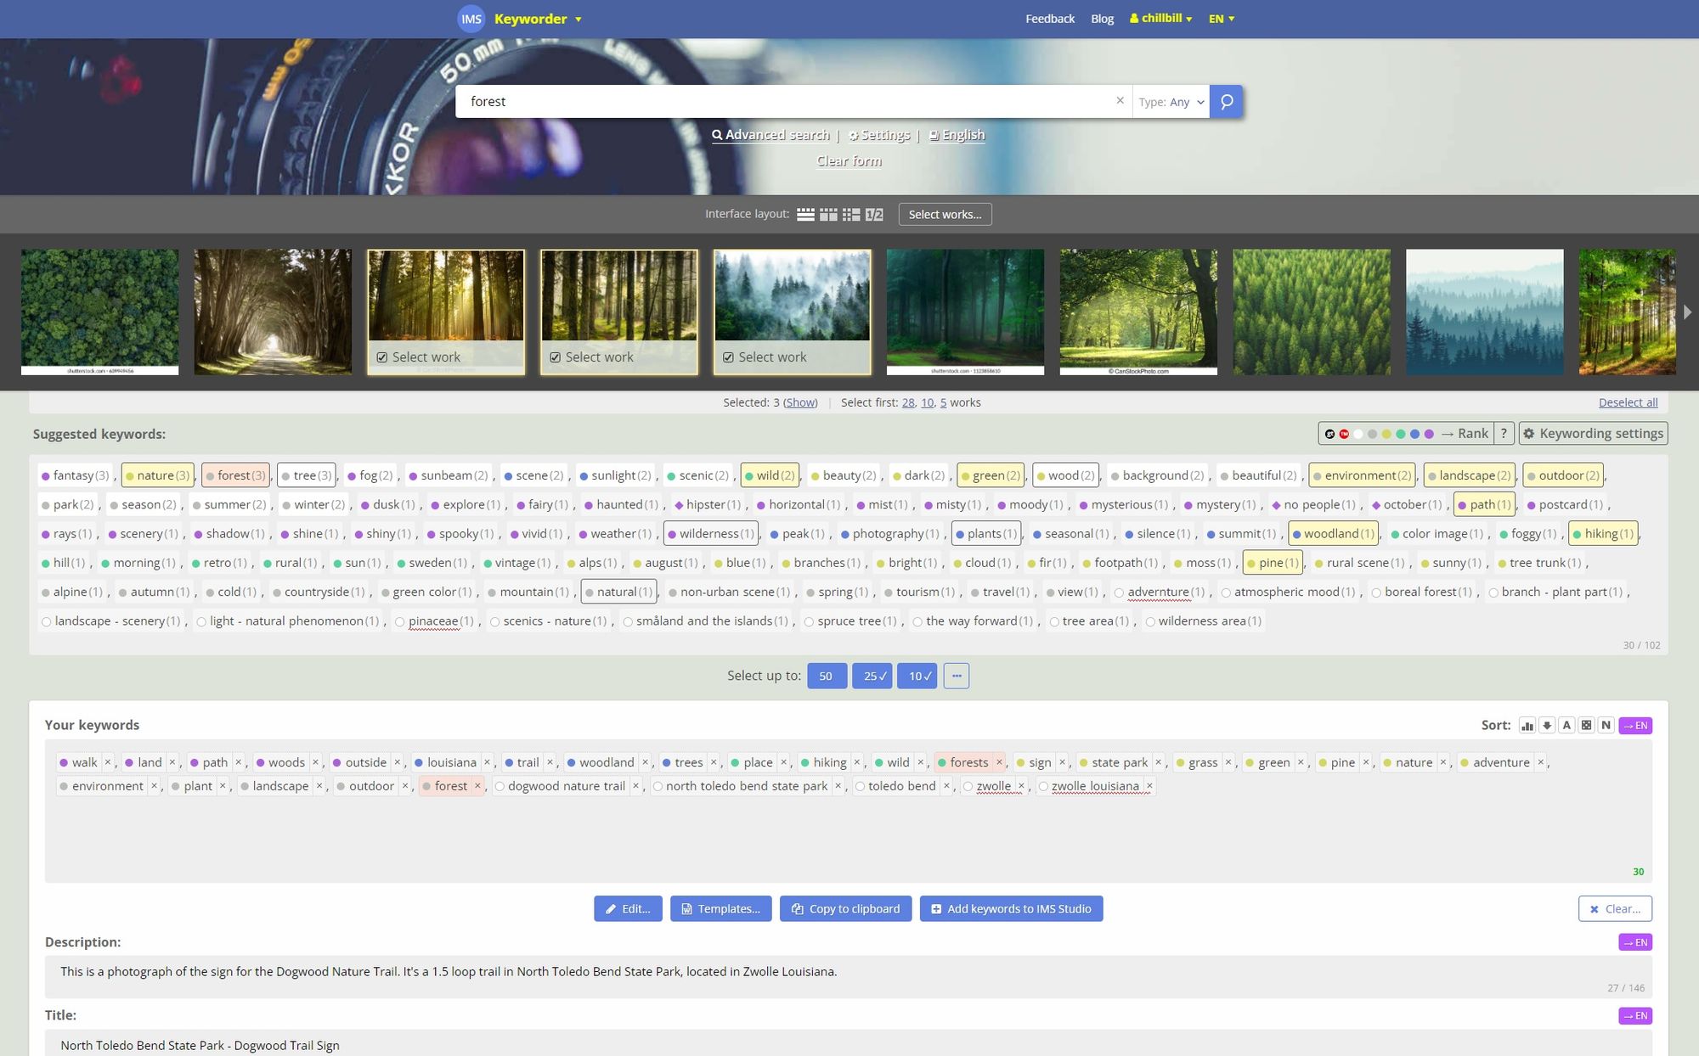Viewport: 1699px width, 1056px height.
Task: Click the Show link for selected works
Action: pyautogui.click(x=800, y=402)
